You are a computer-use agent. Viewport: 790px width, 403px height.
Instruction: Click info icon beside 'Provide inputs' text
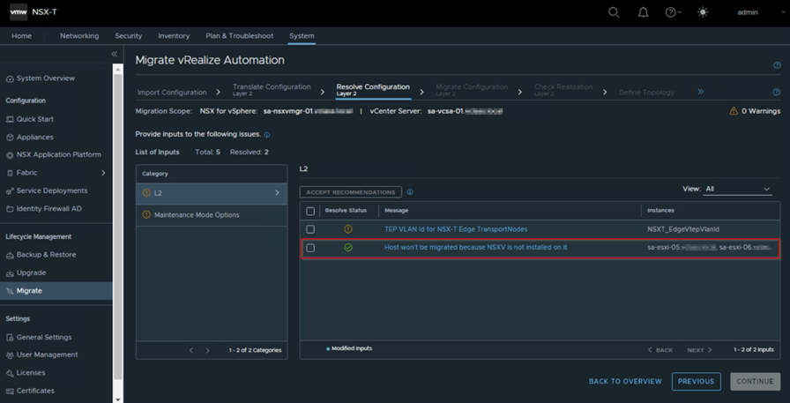click(267, 135)
